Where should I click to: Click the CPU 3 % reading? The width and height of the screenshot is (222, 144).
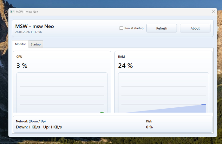coord(22,66)
